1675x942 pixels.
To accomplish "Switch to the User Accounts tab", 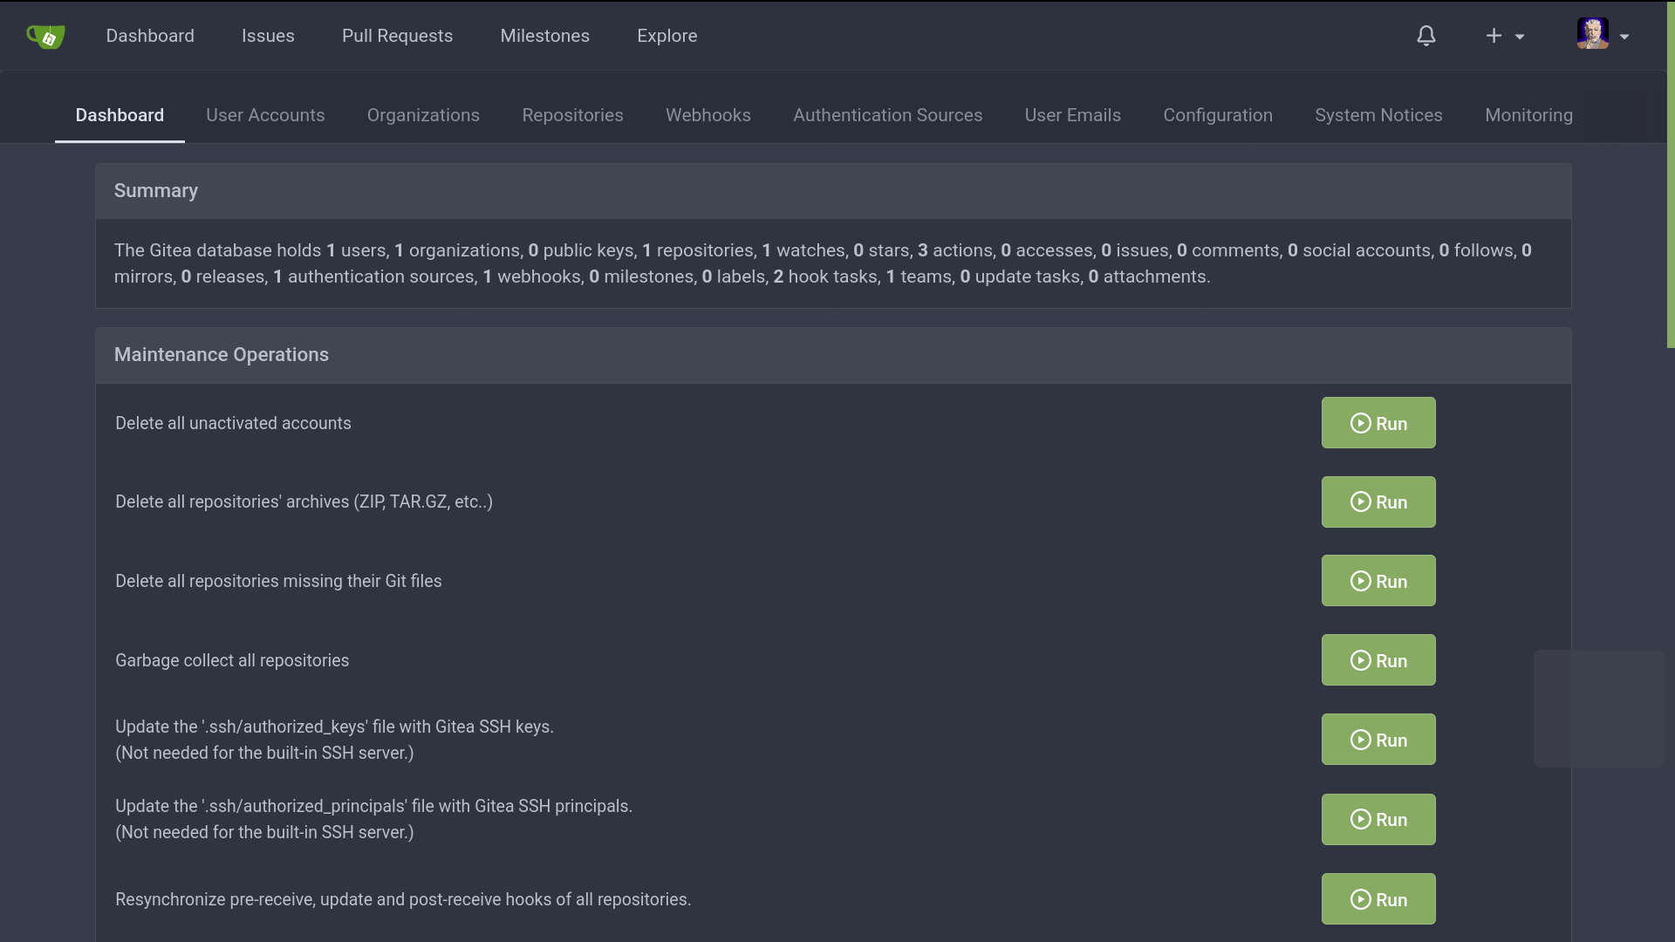I will click(265, 115).
